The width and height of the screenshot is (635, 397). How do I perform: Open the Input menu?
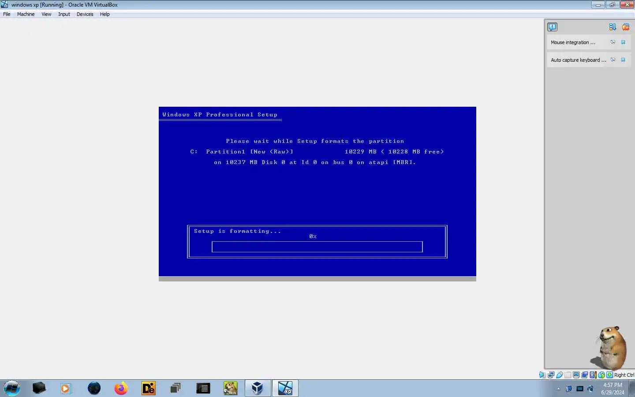point(64,14)
